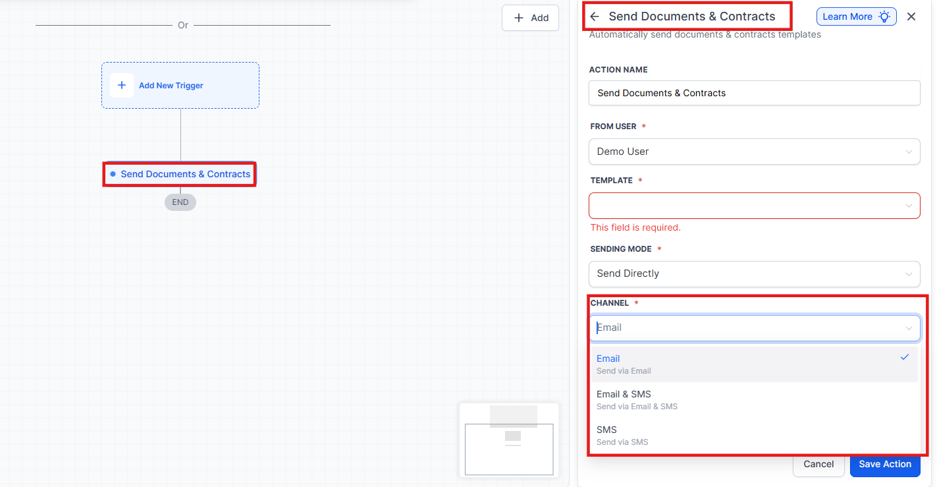This screenshot has width=937, height=487.
Task: Click the plus icon in Add New Trigger
Action: [122, 86]
